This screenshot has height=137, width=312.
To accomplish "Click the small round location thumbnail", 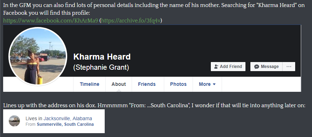I will point(14,121).
